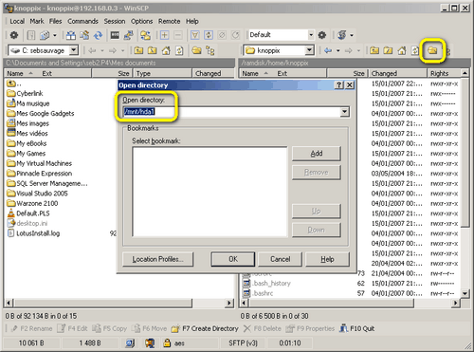Go to local root directory icon
Viewport: 474px width, 352px height.
click(x=153, y=50)
